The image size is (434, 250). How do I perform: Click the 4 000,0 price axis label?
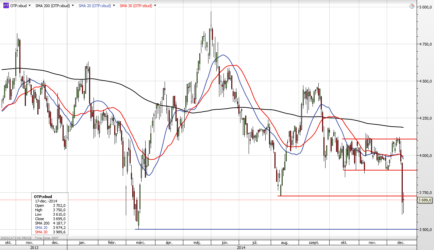coord(426,156)
